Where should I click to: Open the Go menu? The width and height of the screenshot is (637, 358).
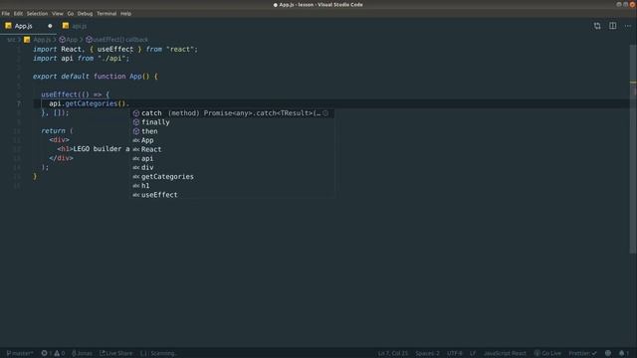(71, 13)
